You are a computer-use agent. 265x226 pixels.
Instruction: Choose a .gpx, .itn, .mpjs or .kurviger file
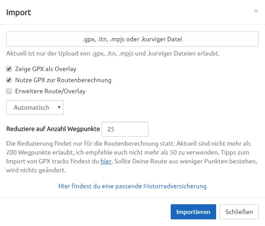pyautogui.click(x=132, y=39)
